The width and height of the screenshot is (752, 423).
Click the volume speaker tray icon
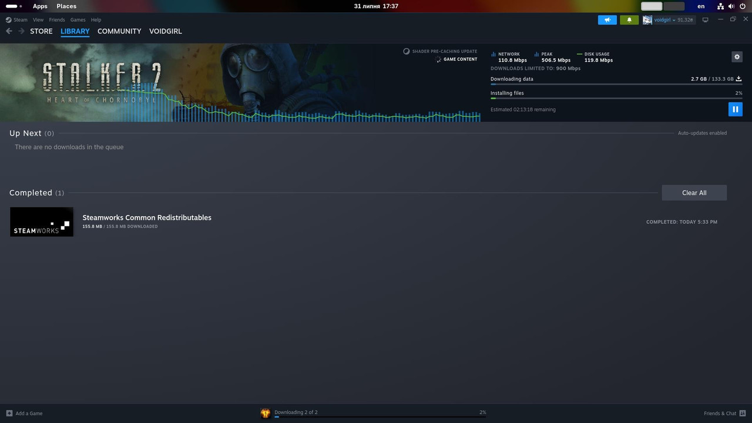(x=731, y=6)
